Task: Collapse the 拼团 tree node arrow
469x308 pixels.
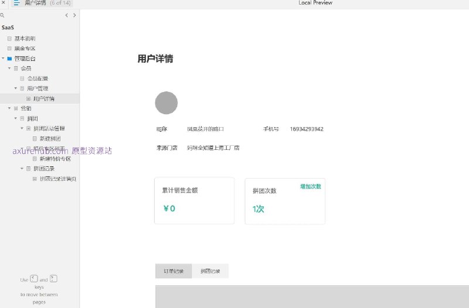Action: (x=16, y=118)
